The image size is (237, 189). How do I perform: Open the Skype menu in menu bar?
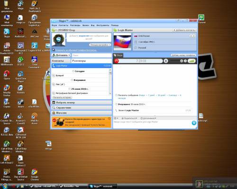pyautogui.click(x=55, y=25)
